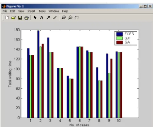
Task: Select the FCFS legend label
Action: tap(129, 34)
